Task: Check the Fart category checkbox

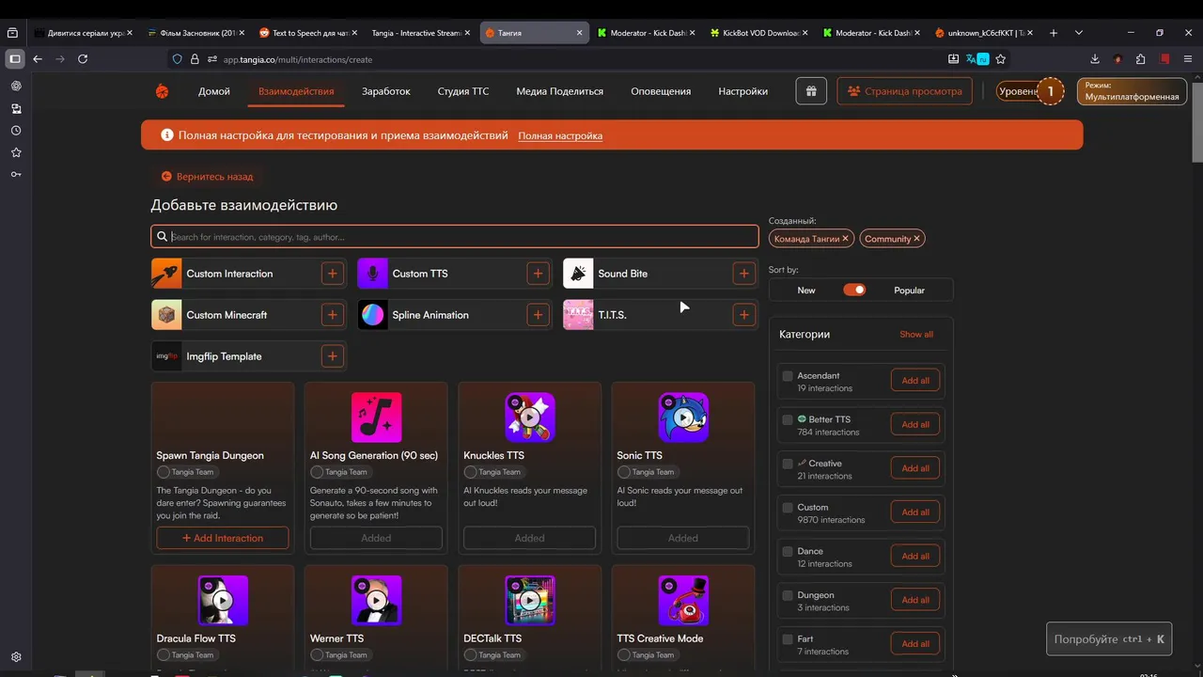Action: click(788, 639)
